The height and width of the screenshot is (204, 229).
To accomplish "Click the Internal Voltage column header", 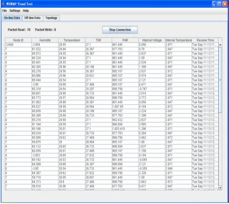I will pos(152,40).
